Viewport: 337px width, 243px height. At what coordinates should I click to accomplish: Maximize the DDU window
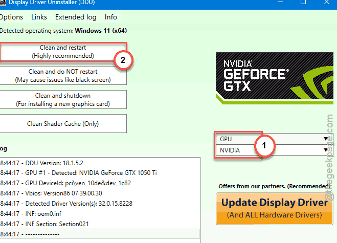click(303, 2)
